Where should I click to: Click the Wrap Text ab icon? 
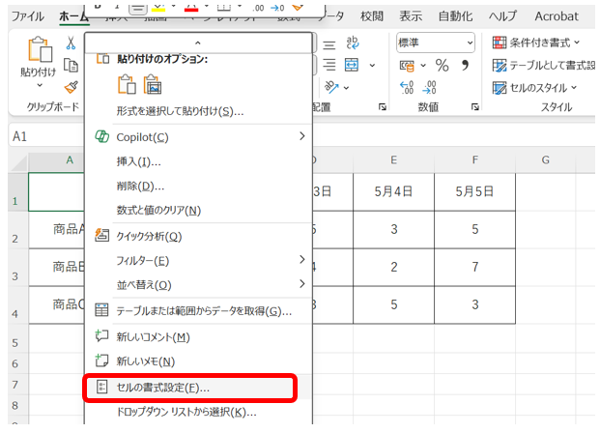pyautogui.click(x=352, y=43)
